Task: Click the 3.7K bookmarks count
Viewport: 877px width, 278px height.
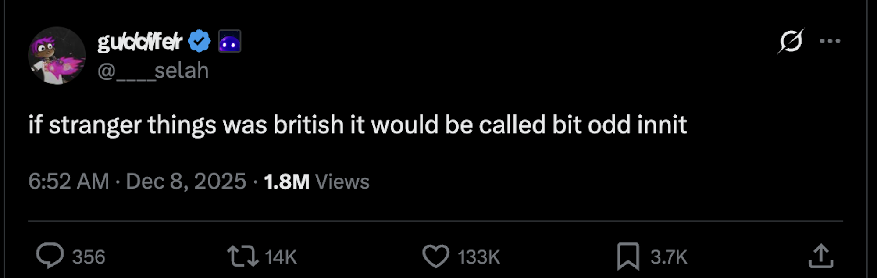Action: (669, 257)
